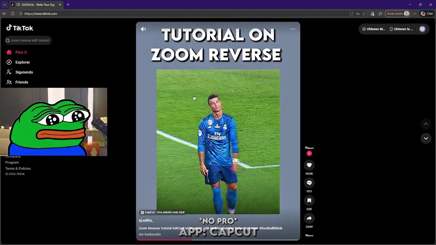The height and width of the screenshot is (245, 436).
Task: Click the TikTok logo
Action: [19, 28]
